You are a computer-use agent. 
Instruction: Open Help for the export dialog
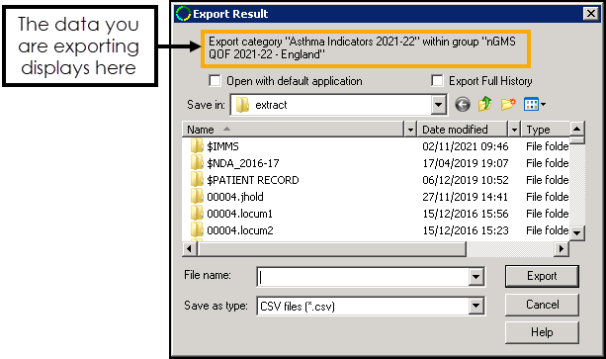point(542,332)
